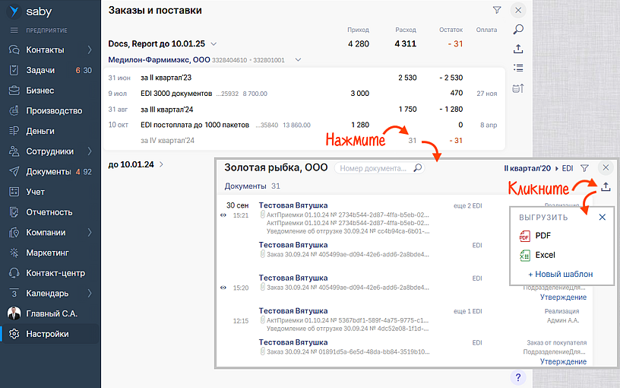Click the calendar sort icon in right toolbar
The image size is (620, 388).
click(518, 88)
